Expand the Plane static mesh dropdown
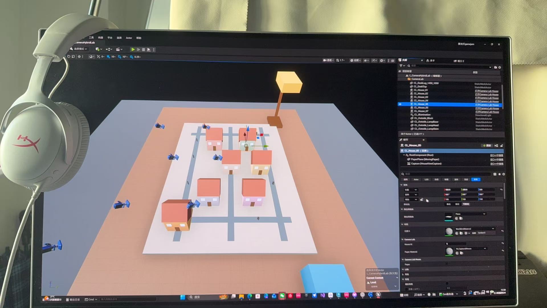The height and width of the screenshot is (308, 547). point(470,214)
